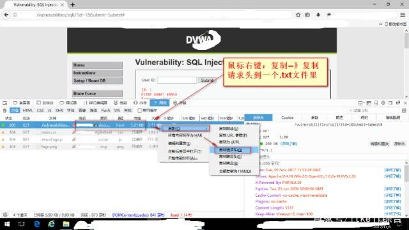Screen dimensions: 409x230
Task: Expand the 复制 (Copy) context submenu
Action: coord(185,128)
